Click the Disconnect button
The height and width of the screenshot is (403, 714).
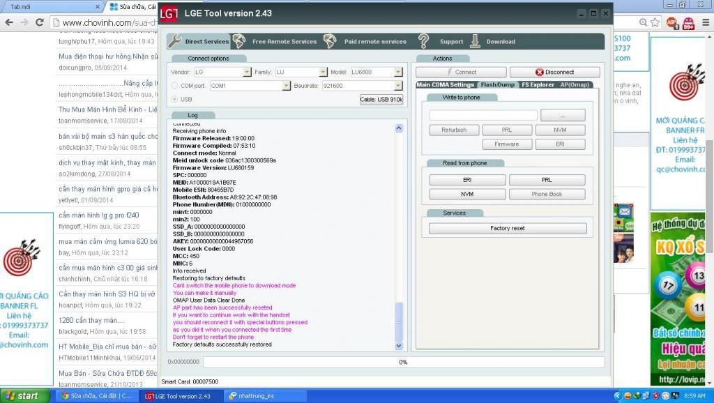tap(554, 72)
